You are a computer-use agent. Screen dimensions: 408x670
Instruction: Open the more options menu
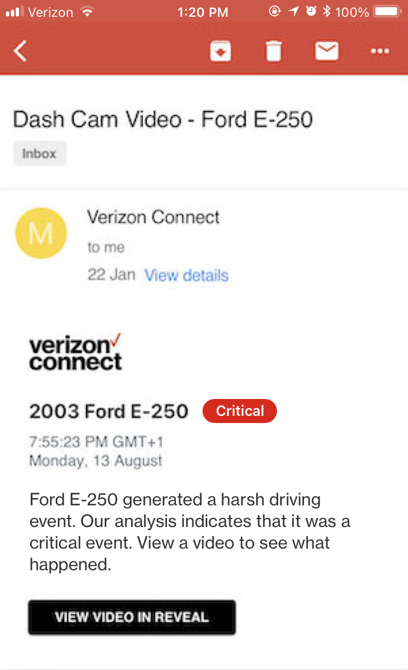pyautogui.click(x=380, y=51)
